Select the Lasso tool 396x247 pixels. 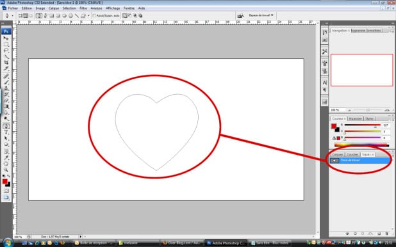tap(6, 51)
